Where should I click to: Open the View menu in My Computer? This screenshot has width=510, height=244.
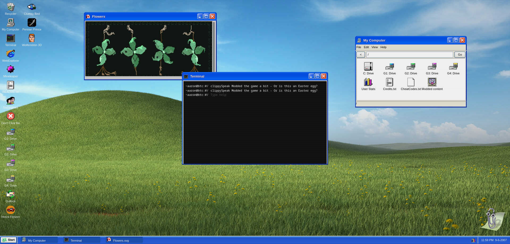[x=375, y=47]
